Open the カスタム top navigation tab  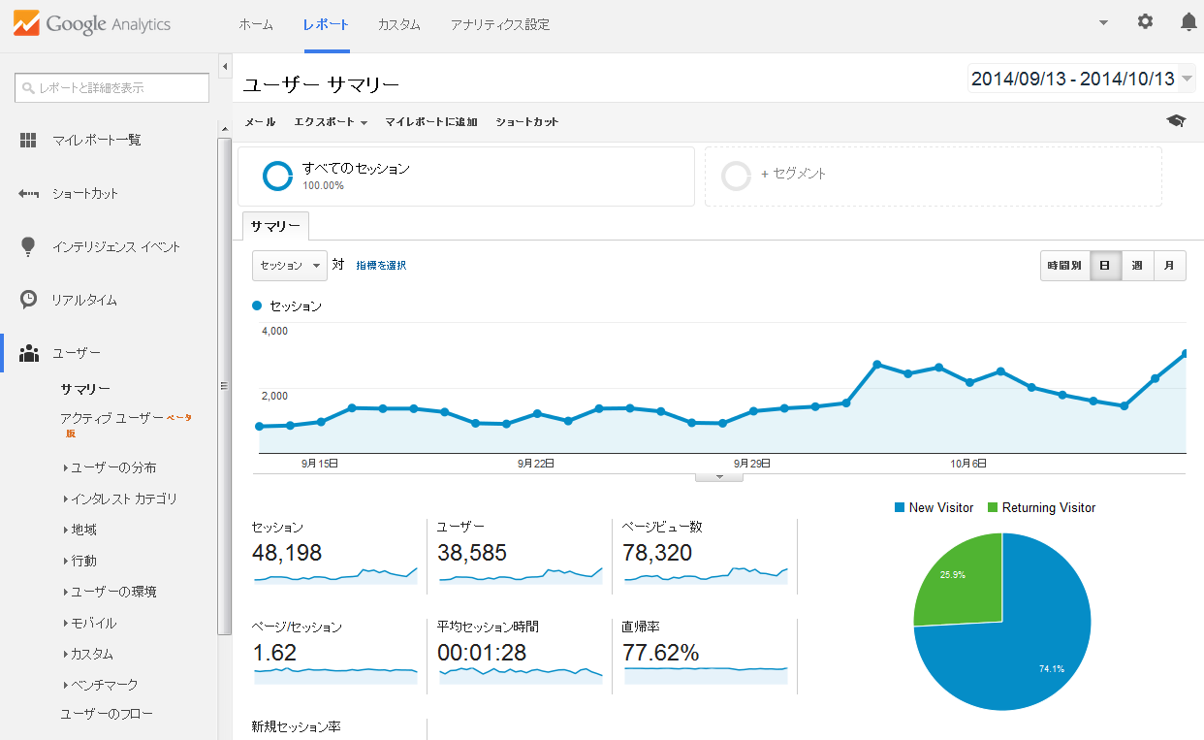pos(398,25)
